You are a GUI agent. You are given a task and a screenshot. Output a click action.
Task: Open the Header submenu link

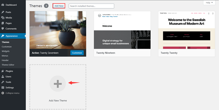(x=5, y=60)
